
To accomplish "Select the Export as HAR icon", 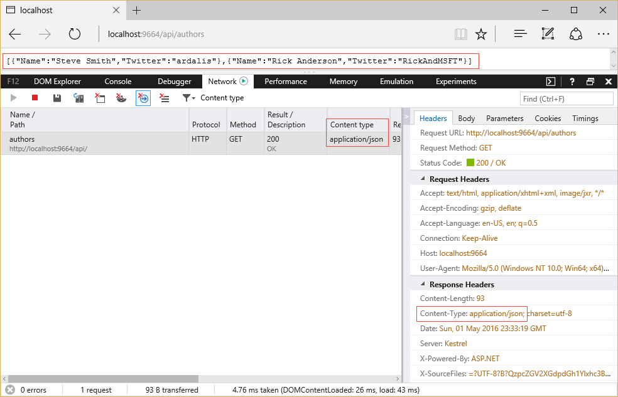I will coord(56,98).
